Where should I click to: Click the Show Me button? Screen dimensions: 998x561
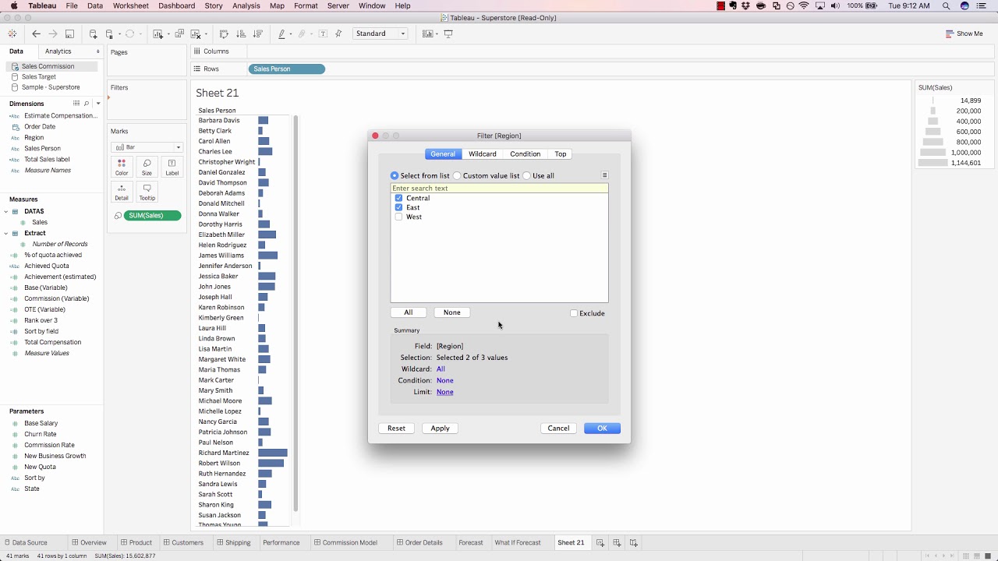(x=964, y=34)
